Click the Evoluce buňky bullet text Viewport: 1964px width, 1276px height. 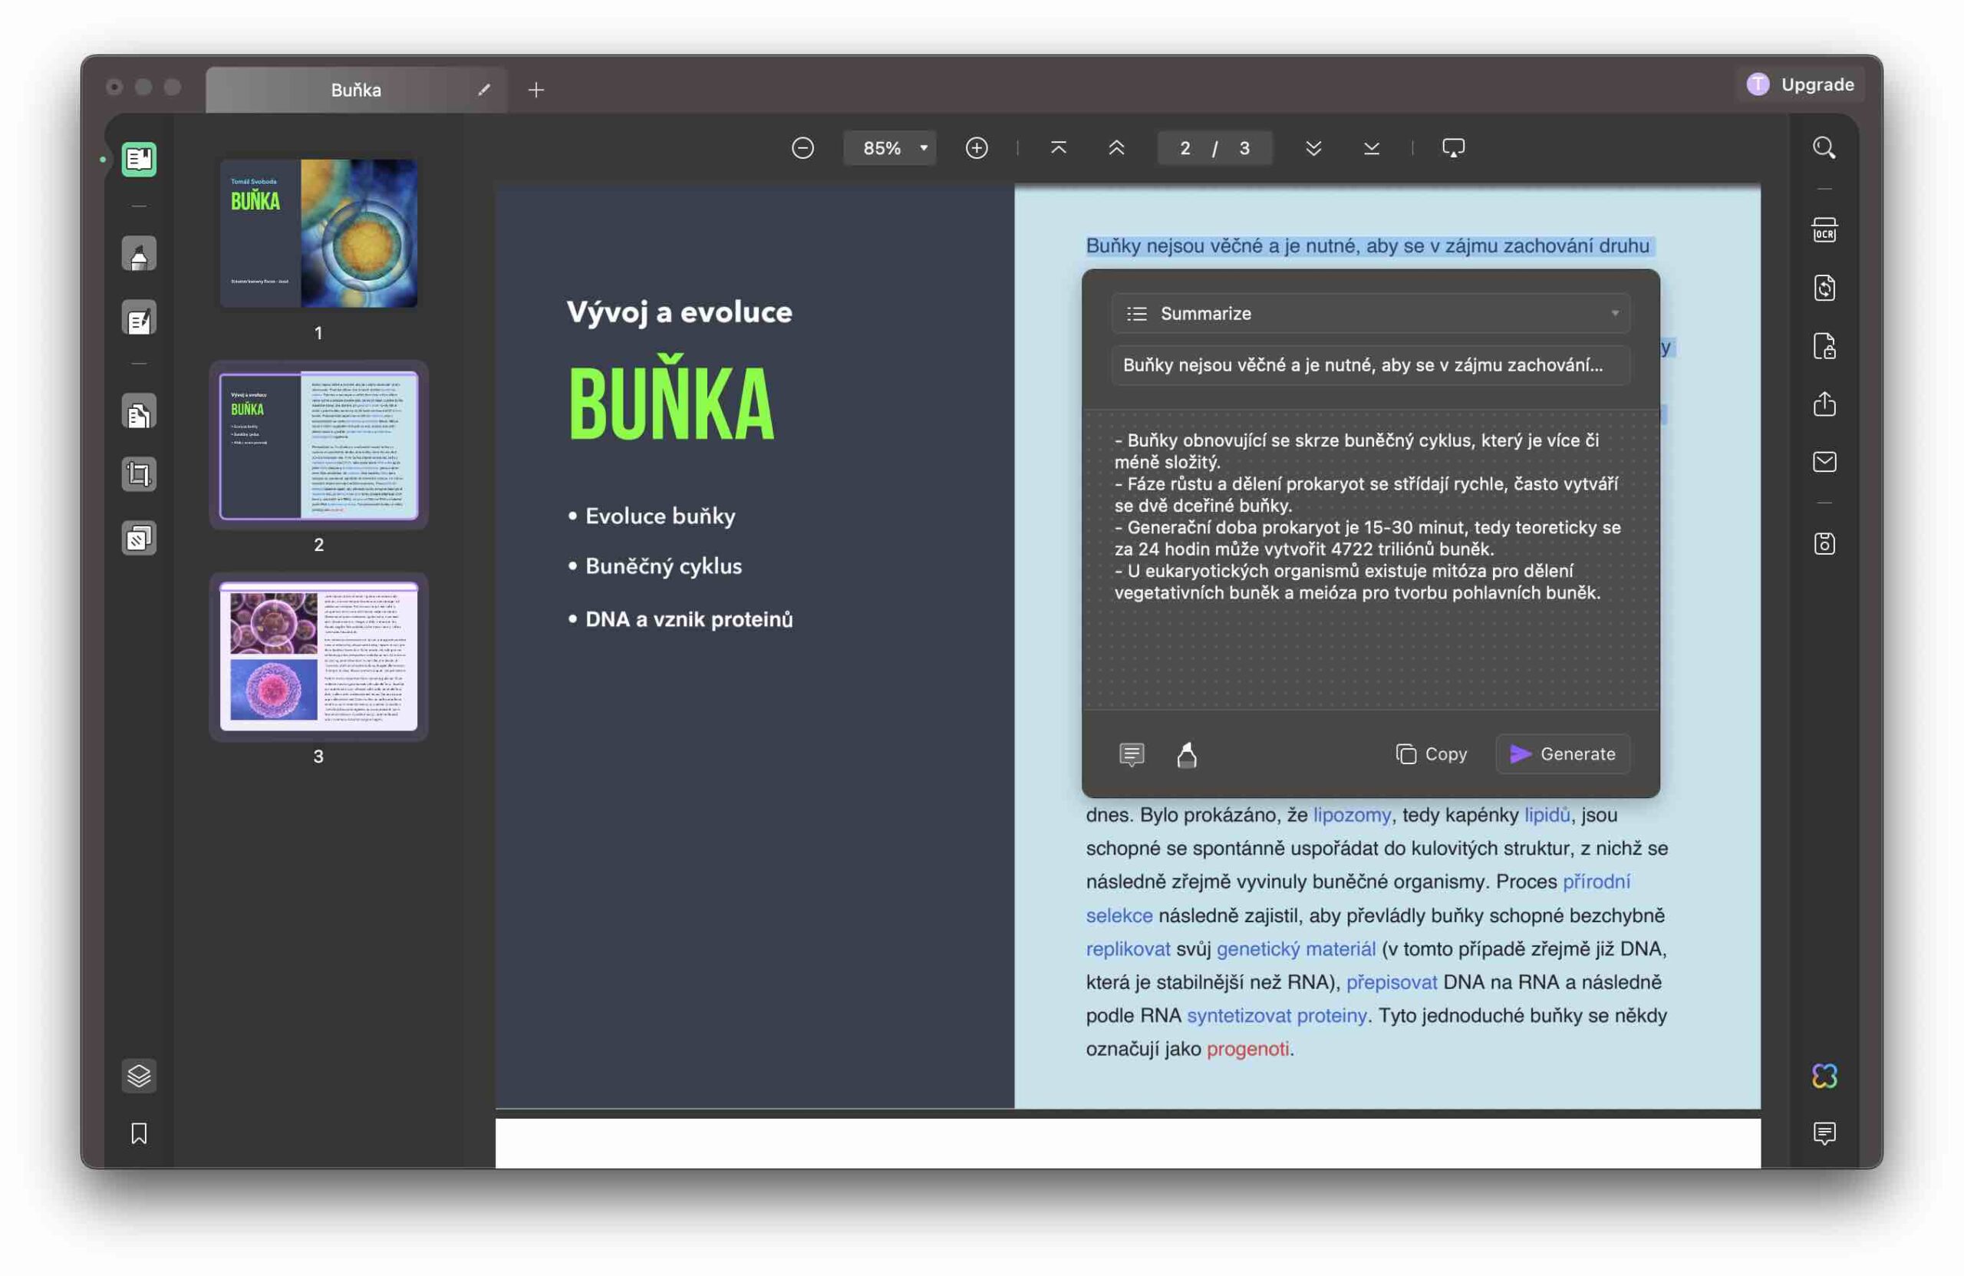pyautogui.click(x=661, y=516)
